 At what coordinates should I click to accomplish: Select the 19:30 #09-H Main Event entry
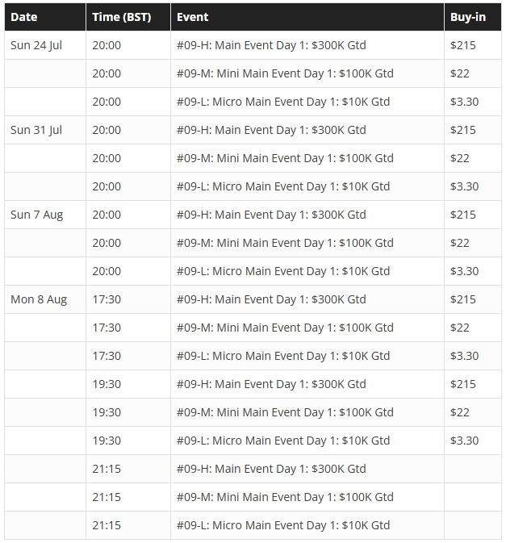tap(271, 384)
